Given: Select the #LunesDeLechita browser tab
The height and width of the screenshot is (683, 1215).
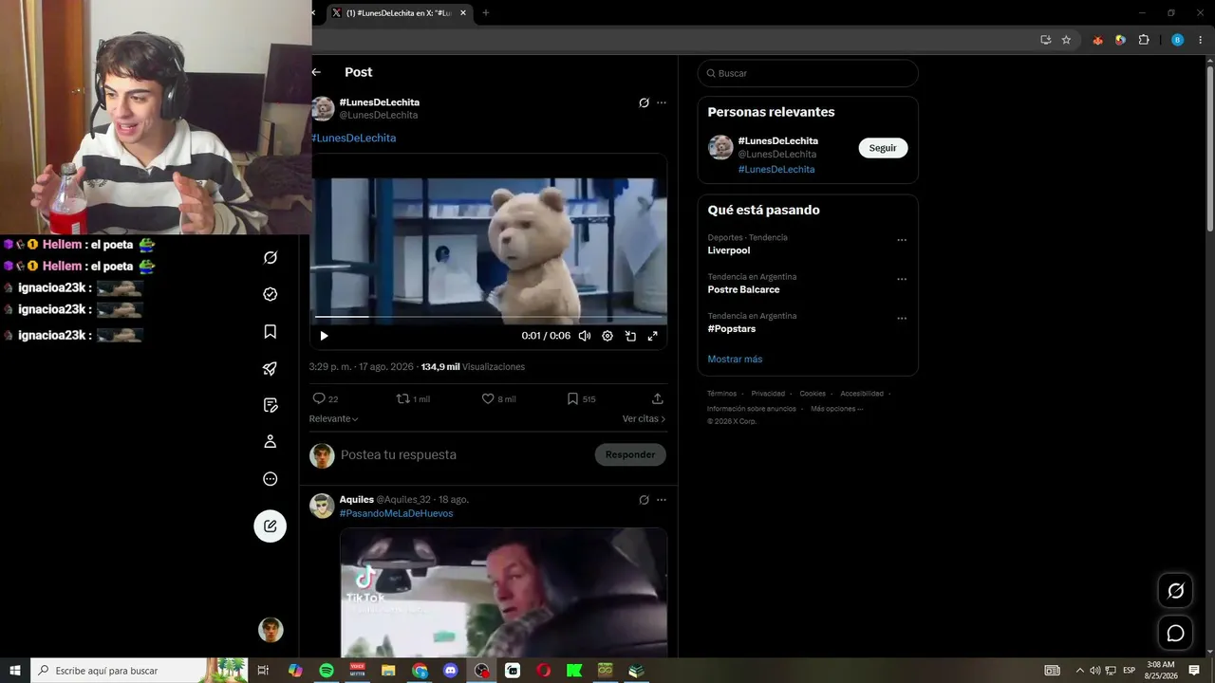Looking at the screenshot, I should (399, 13).
